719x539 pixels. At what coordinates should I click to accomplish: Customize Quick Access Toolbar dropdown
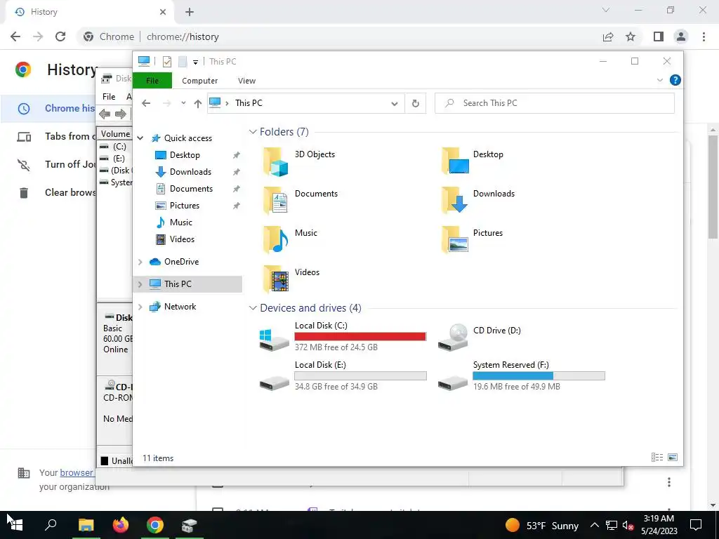click(x=195, y=62)
